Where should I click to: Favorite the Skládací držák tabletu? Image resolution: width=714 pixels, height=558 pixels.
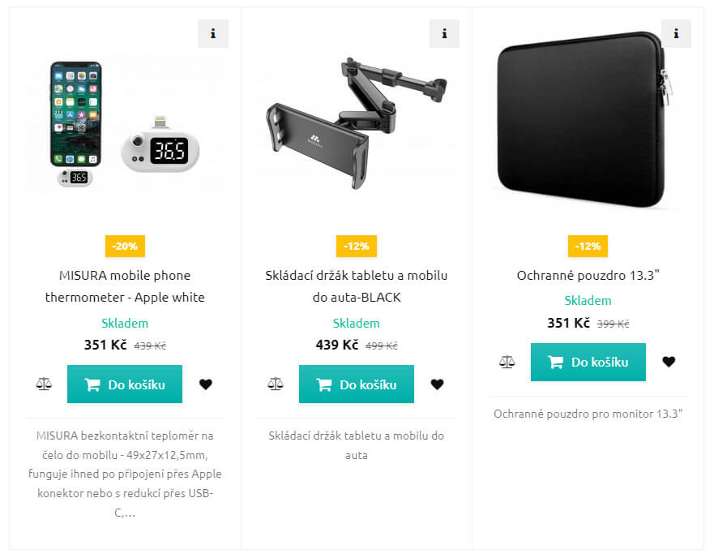[438, 384]
